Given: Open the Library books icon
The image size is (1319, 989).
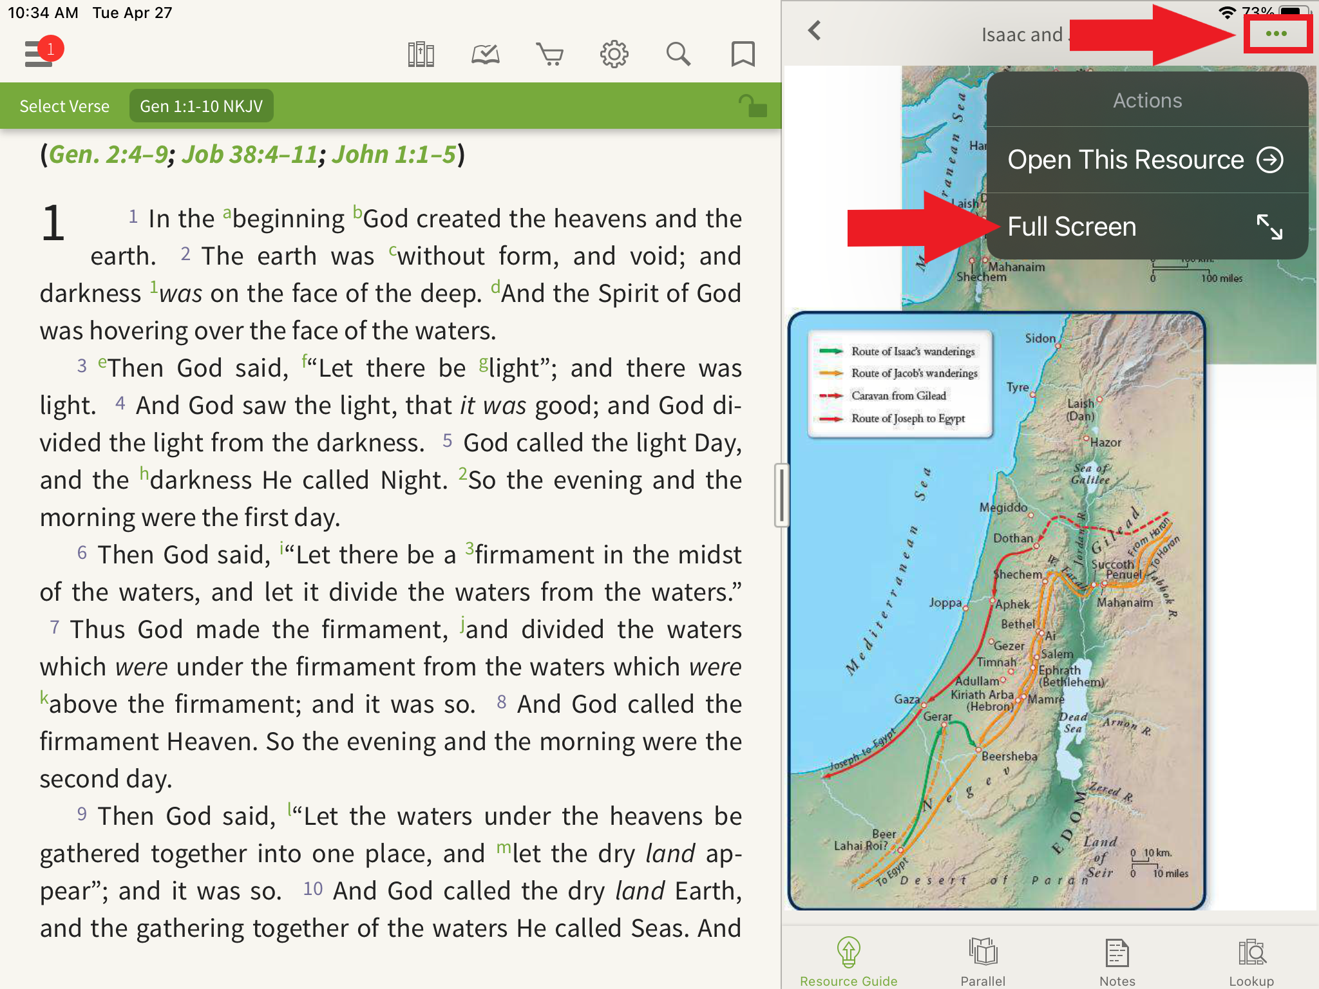Looking at the screenshot, I should click(421, 55).
